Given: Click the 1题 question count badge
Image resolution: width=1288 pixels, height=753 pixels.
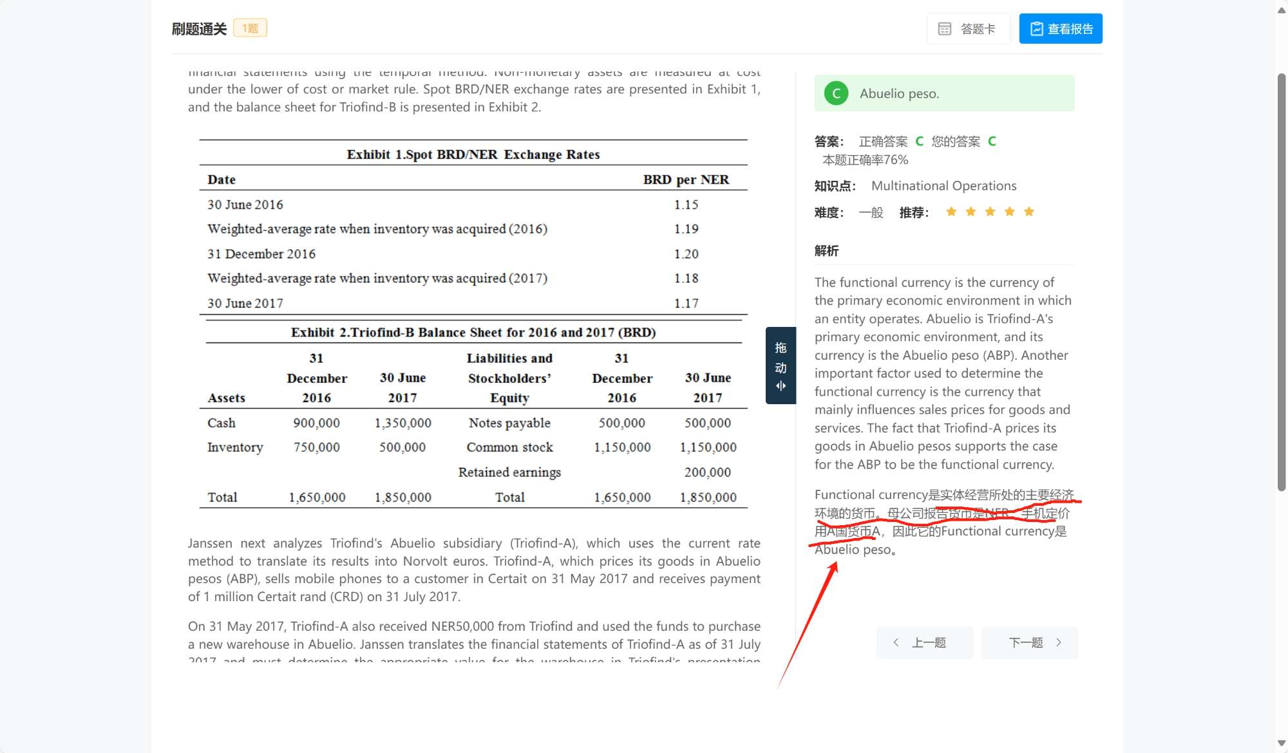Looking at the screenshot, I should point(250,28).
